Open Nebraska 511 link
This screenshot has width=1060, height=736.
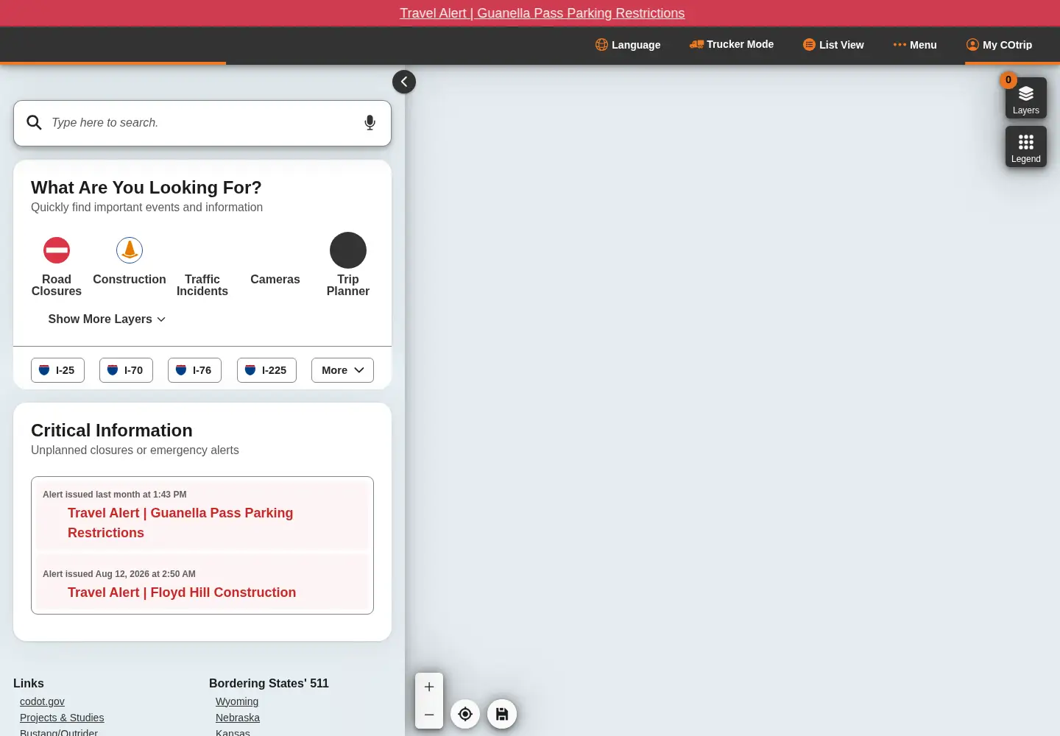point(238,718)
